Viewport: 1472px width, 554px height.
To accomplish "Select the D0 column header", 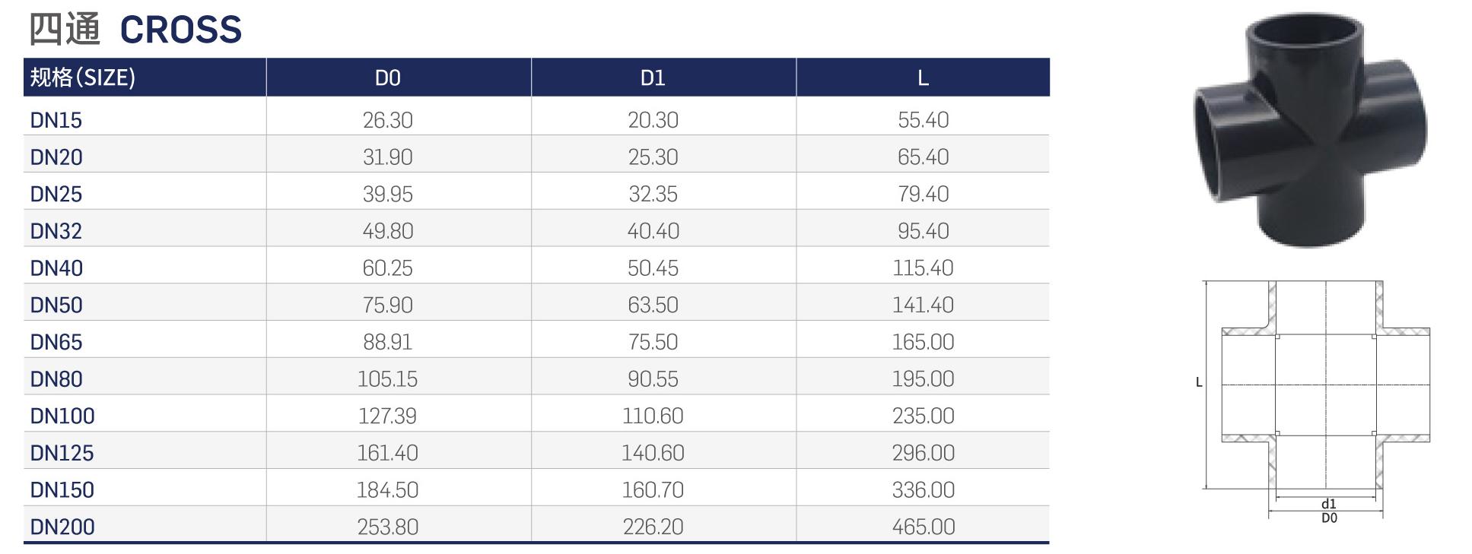I will click(x=387, y=78).
